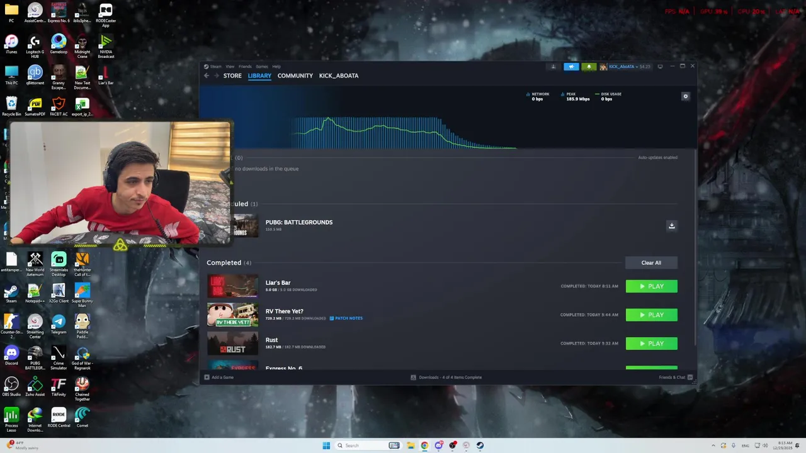
Task: Open Streamlabs Desktop shortcut
Action: 59,264
